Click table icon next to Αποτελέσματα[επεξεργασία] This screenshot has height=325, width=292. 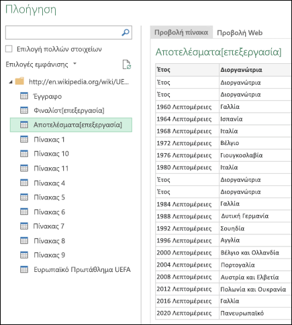tap(24, 125)
